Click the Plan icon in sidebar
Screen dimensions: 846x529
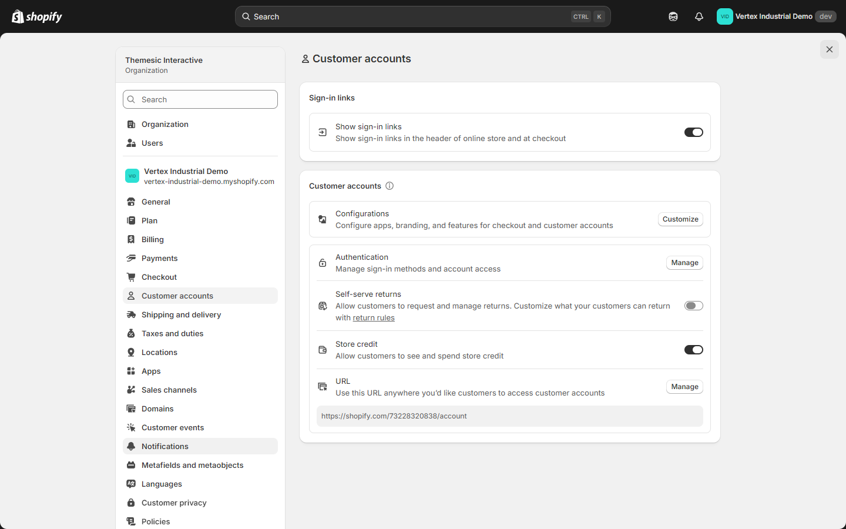point(131,220)
